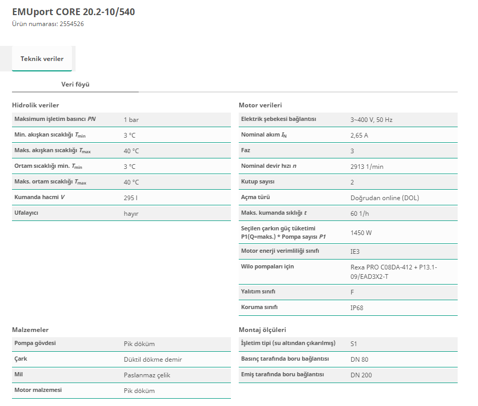478x406 pixels.
Task: Click the Nominal akım label
Action: point(264,134)
